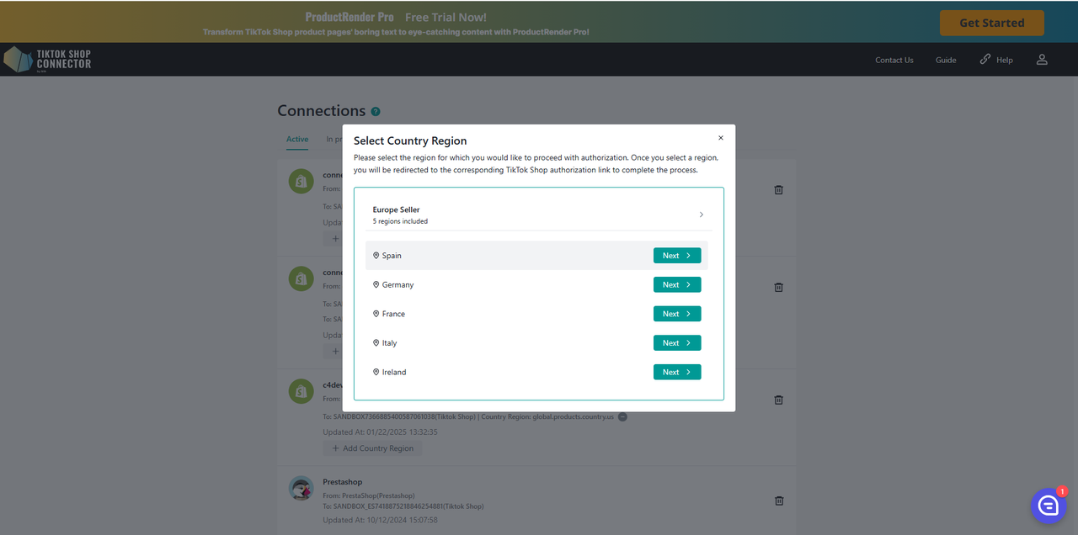Viewport: 1078px width, 535px height.
Task: Choose Next for Italy region
Action: [676, 342]
